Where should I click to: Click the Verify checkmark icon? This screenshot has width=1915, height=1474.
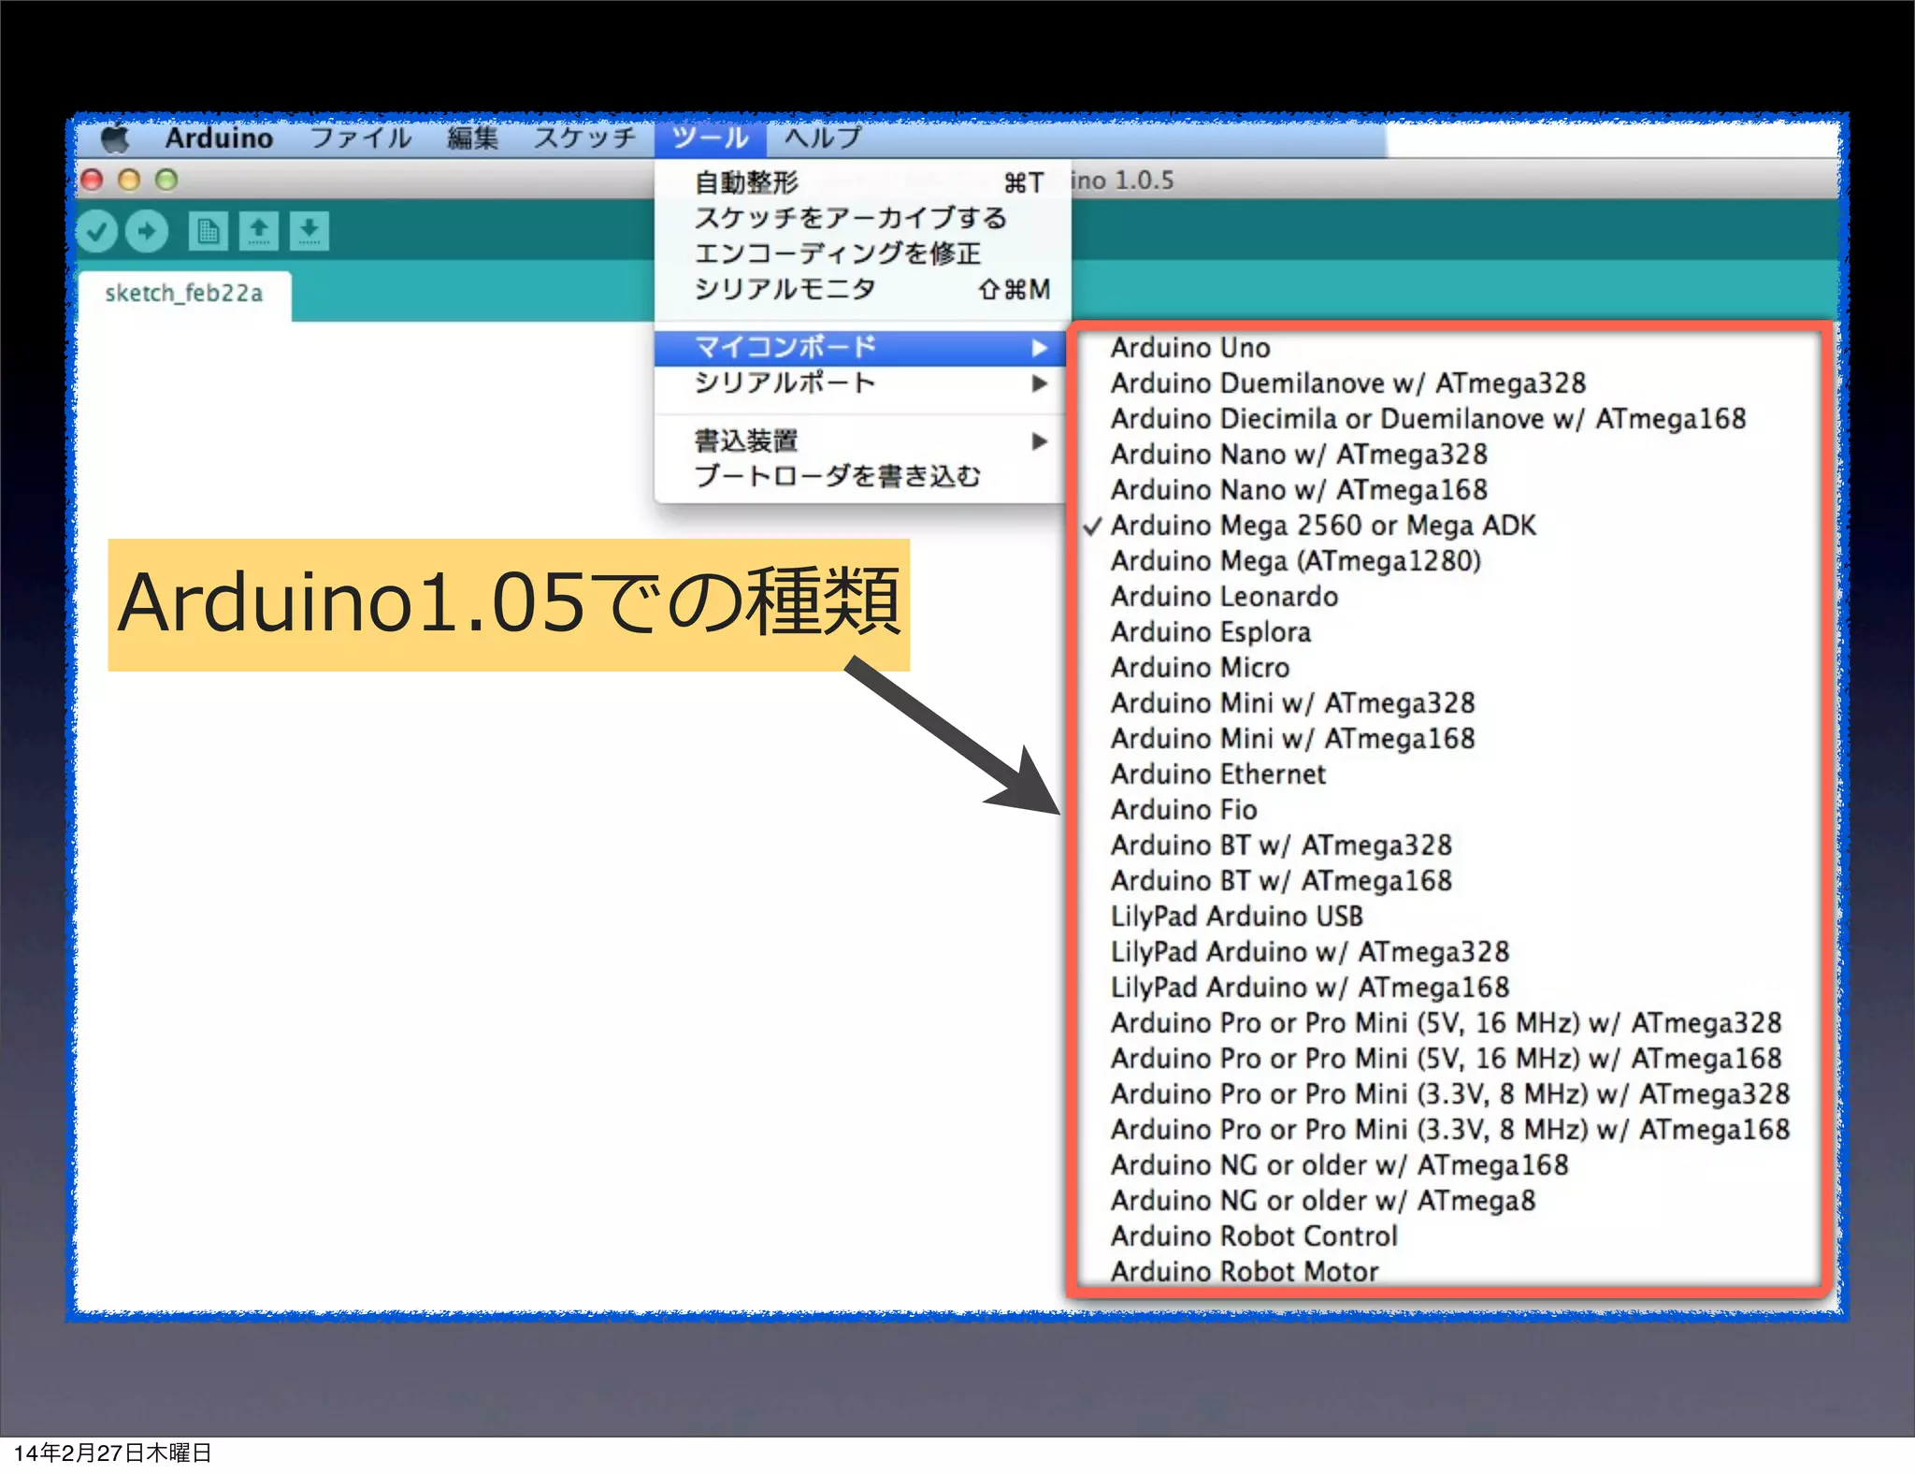coord(96,230)
